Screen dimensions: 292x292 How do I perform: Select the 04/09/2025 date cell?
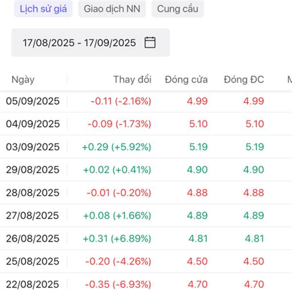[x=33, y=124]
